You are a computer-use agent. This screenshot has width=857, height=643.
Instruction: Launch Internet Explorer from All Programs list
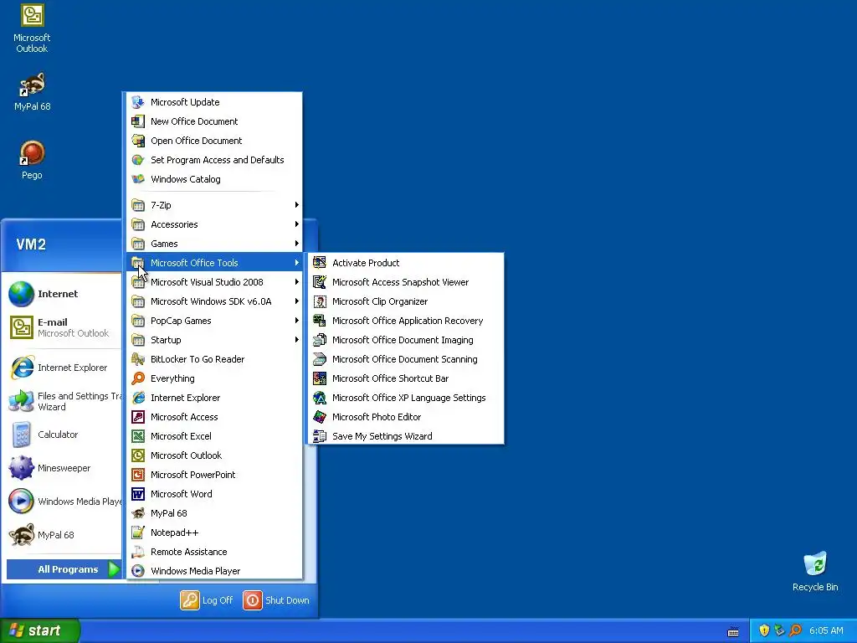[214, 398]
